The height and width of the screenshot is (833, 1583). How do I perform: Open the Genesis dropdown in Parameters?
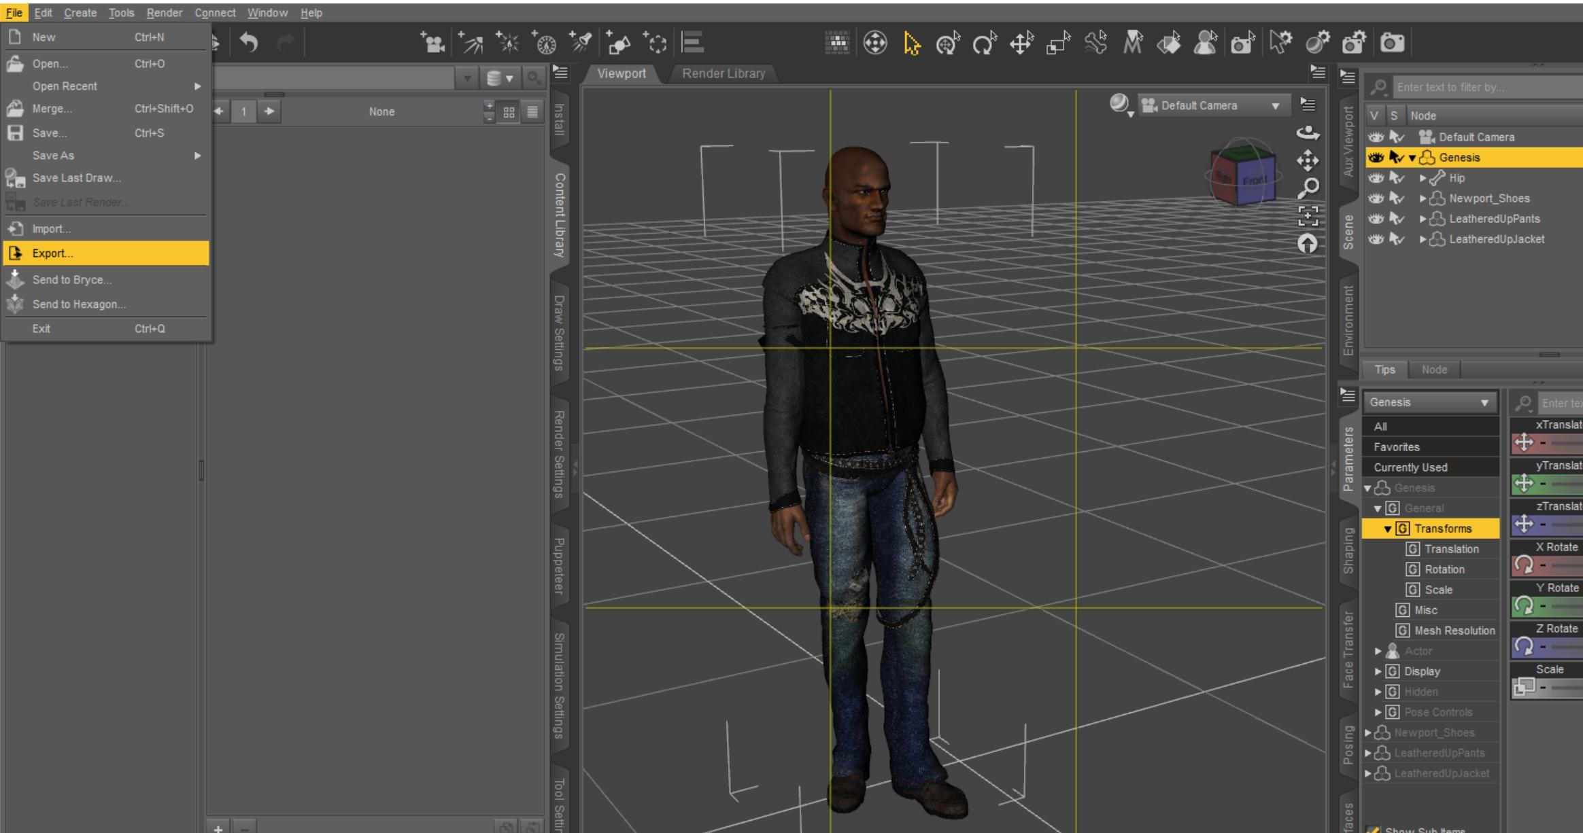[x=1429, y=402]
